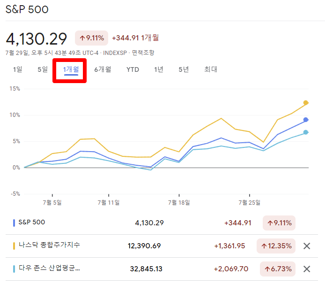325x284 pixels.
Task: Click the 4,130.29 value in S&P 500 row
Action: [x=149, y=223]
